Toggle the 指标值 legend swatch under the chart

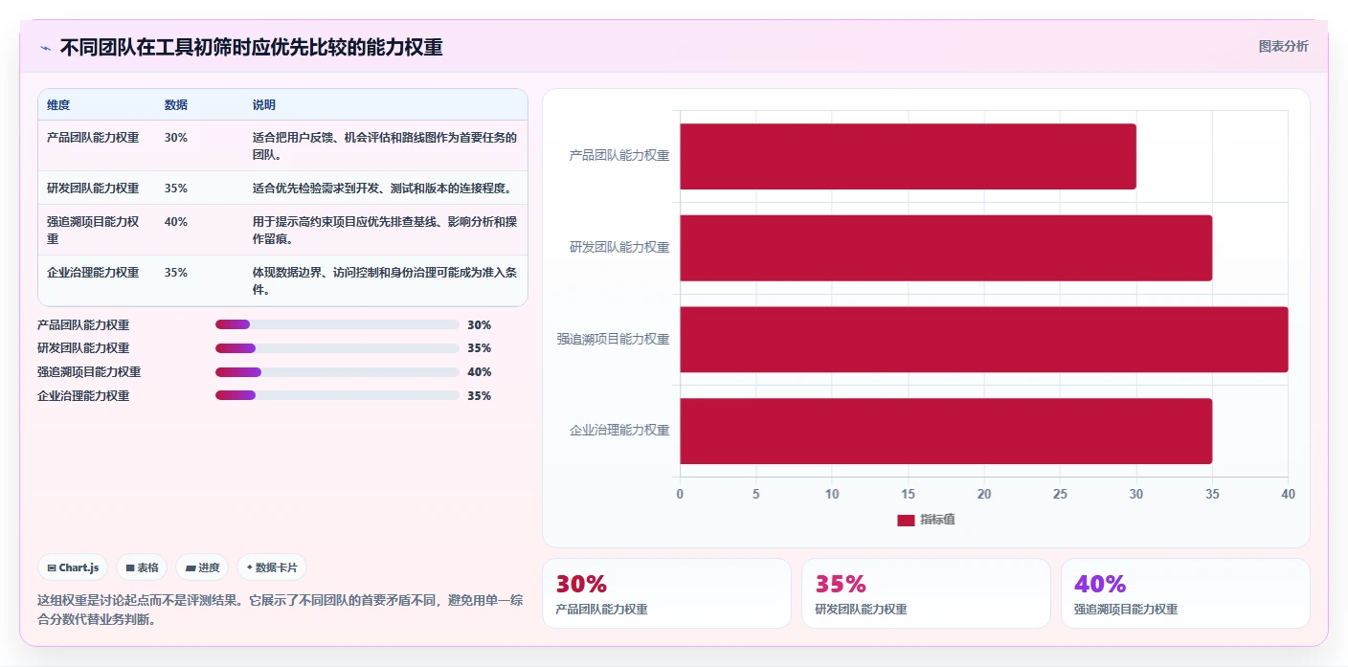[x=906, y=520]
